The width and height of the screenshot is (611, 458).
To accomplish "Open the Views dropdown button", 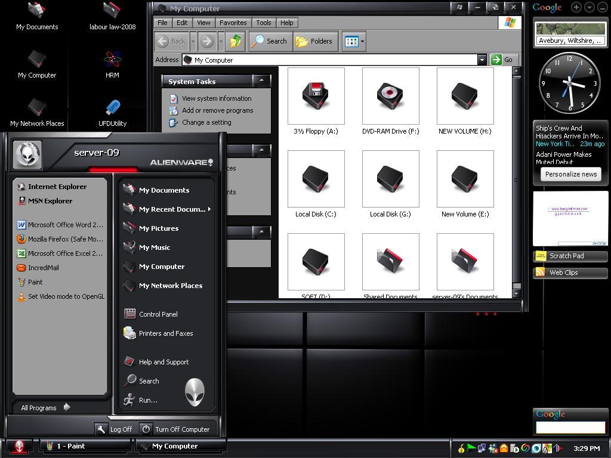I will [354, 41].
